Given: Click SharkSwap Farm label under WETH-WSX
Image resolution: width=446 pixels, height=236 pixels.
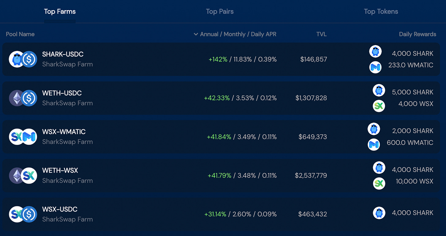Looking at the screenshot, I should pyautogui.click(x=67, y=181).
